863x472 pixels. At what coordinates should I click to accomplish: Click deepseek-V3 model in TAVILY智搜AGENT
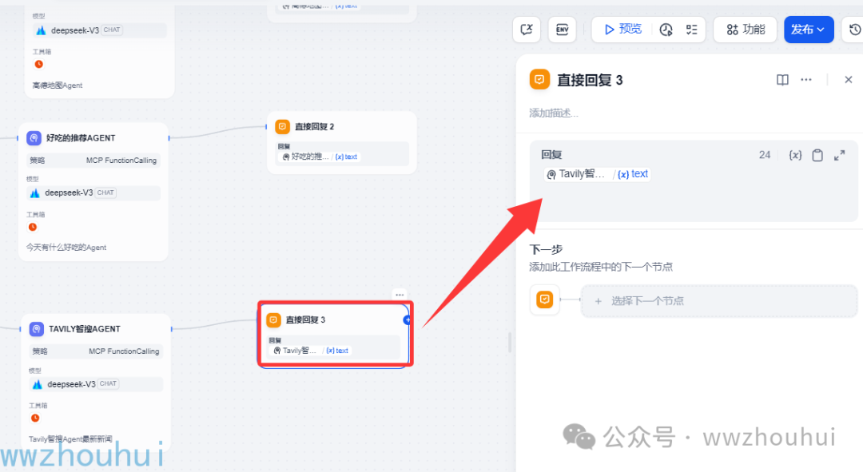click(x=97, y=384)
